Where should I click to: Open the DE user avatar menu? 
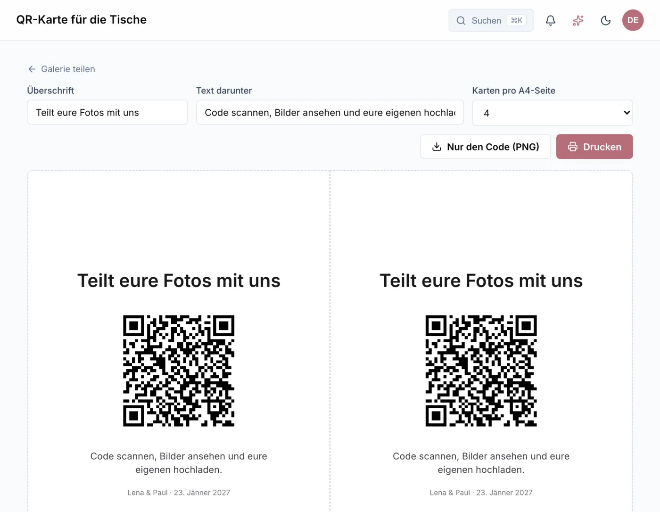(x=633, y=20)
